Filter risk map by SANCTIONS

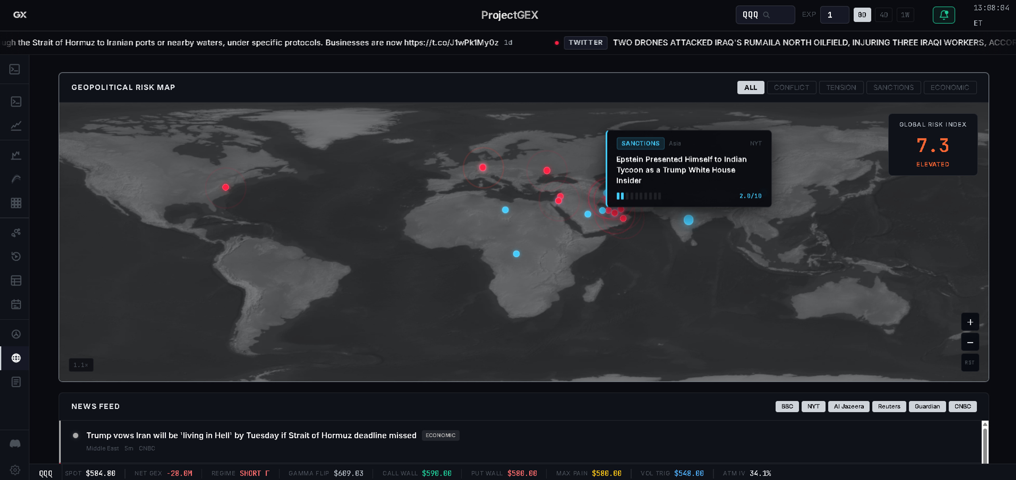tap(893, 87)
